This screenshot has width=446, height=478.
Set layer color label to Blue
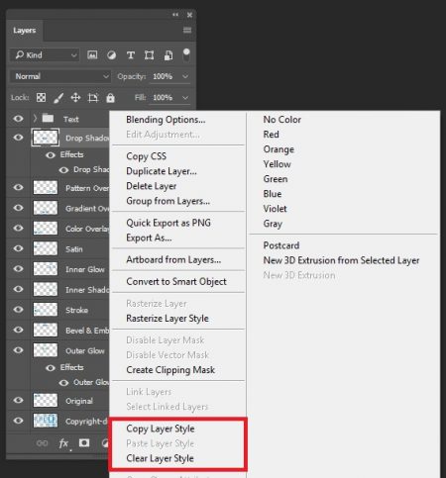point(273,194)
